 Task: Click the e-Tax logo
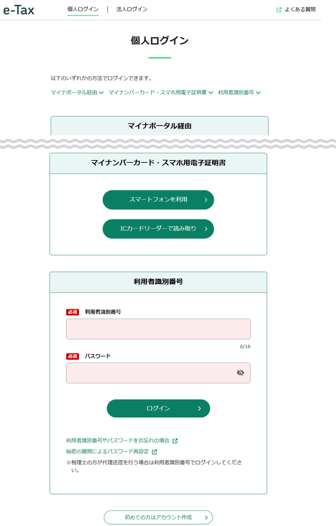tap(19, 10)
